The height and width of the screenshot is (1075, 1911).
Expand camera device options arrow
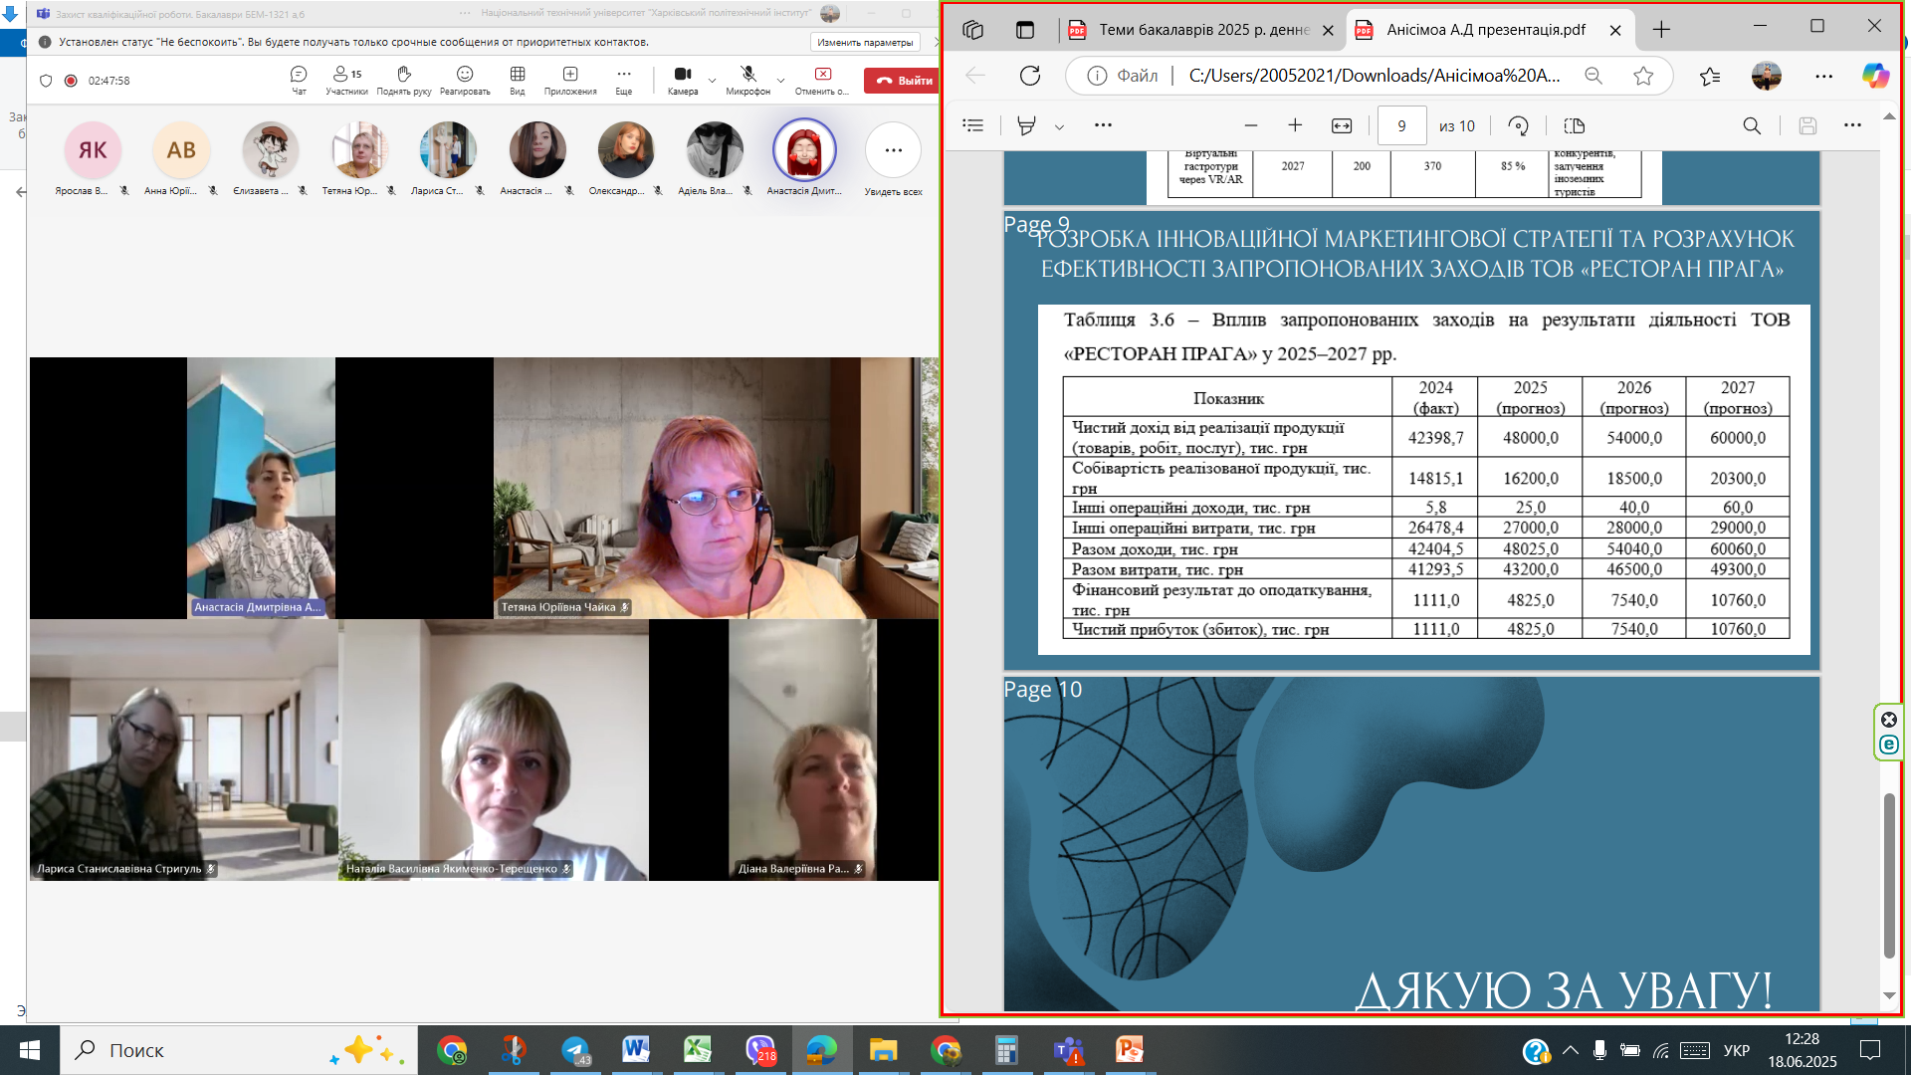click(712, 80)
